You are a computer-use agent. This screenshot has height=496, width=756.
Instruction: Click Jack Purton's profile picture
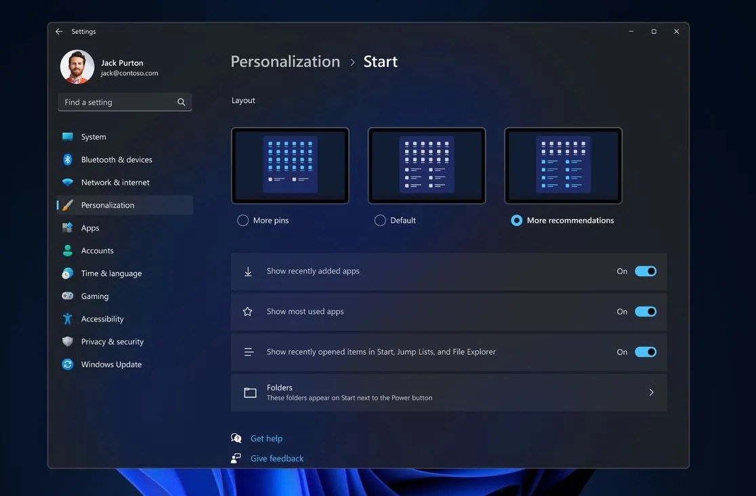click(x=77, y=67)
